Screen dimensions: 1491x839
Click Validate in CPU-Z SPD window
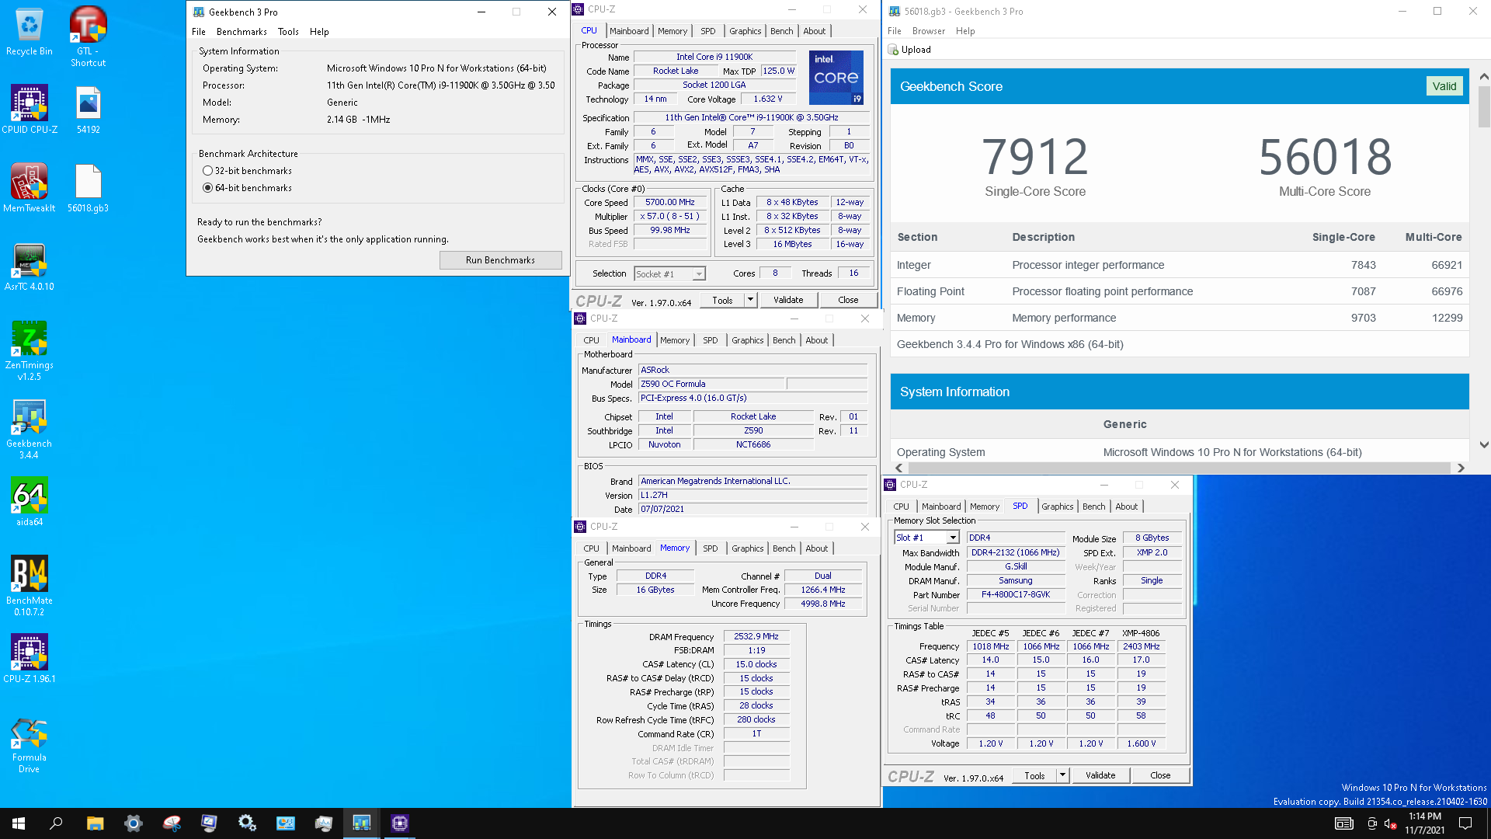coord(1100,775)
